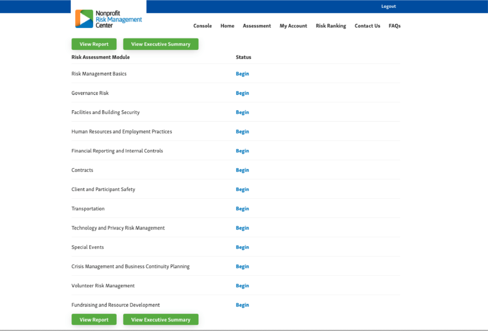
Task: Click the bottom View Executive Summary button
Action: (161, 319)
